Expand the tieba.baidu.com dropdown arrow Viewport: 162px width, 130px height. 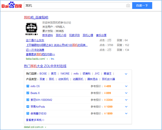pos(47,59)
